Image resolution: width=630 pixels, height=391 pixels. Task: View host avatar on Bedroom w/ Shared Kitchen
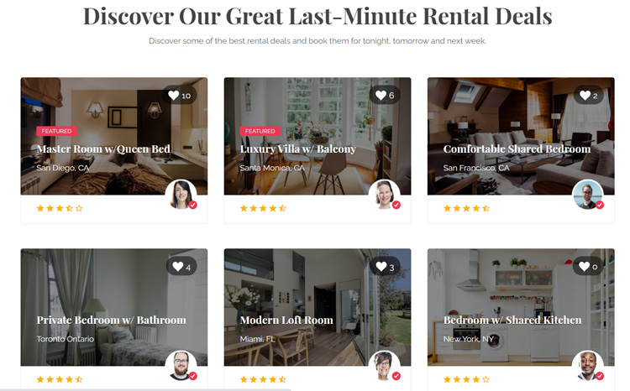(x=587, y=366)
